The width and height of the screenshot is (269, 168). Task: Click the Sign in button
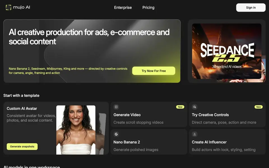click(251, 8)
